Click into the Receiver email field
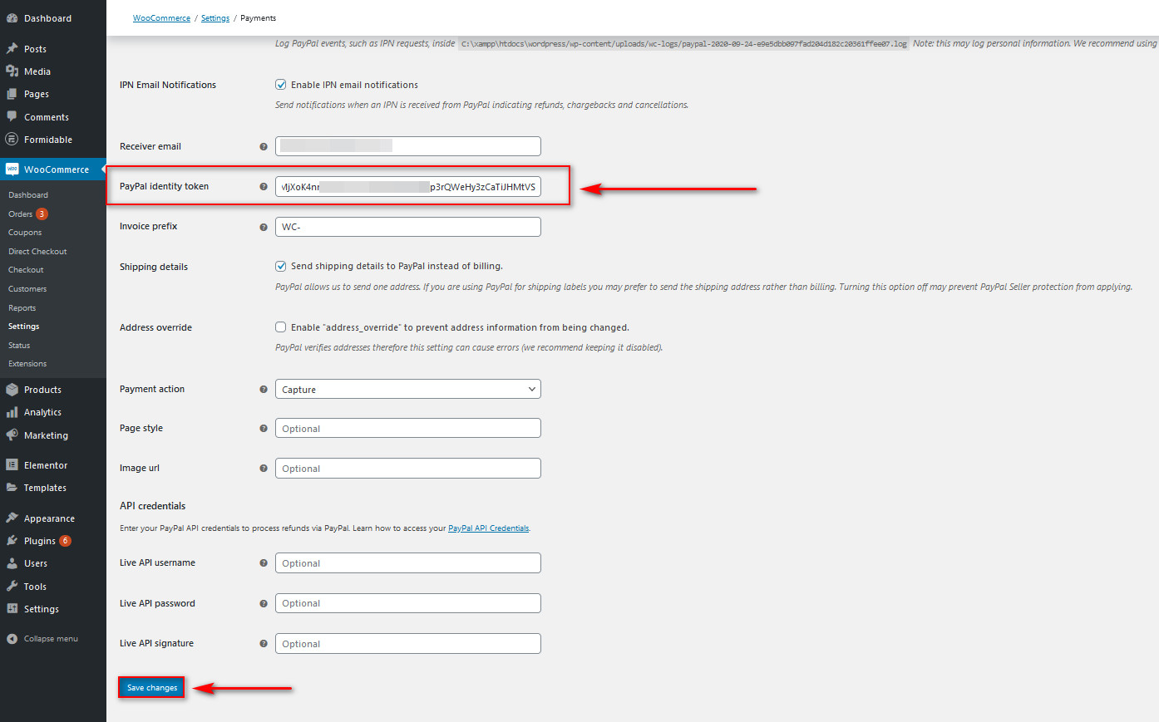Screen dimensions: 1159x722 coord(408,146)
